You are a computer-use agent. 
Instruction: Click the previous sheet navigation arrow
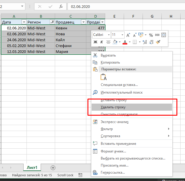tap(2, 167)
